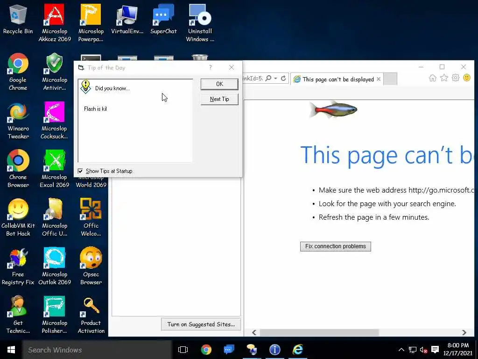Switch to Internet Explorer on the taskbar
478x359 pixels.
tap(297, 350)
